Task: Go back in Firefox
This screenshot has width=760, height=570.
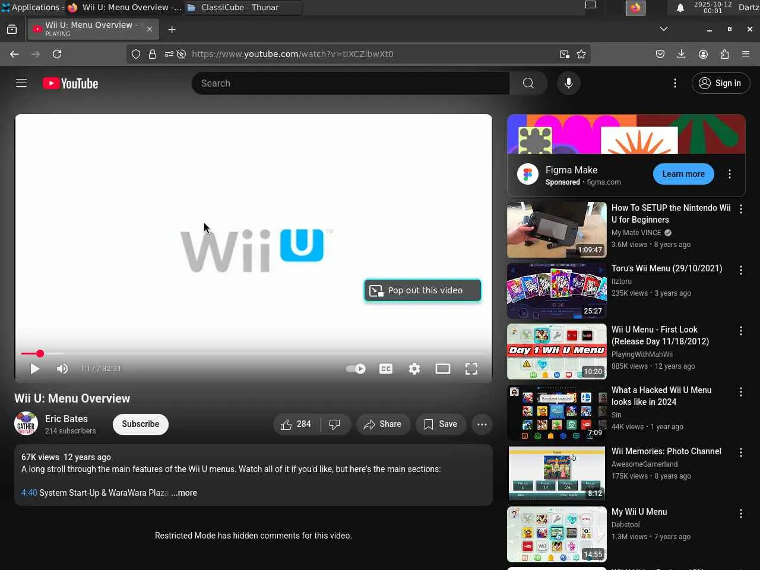Action: 14,54
